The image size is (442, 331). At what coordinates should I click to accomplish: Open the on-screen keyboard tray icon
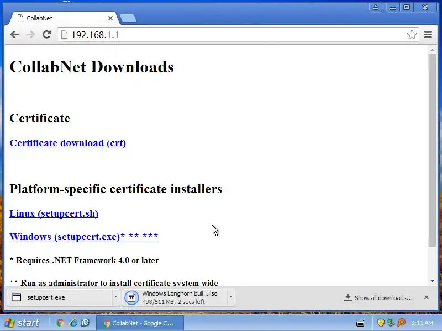[x=360, y=323]
